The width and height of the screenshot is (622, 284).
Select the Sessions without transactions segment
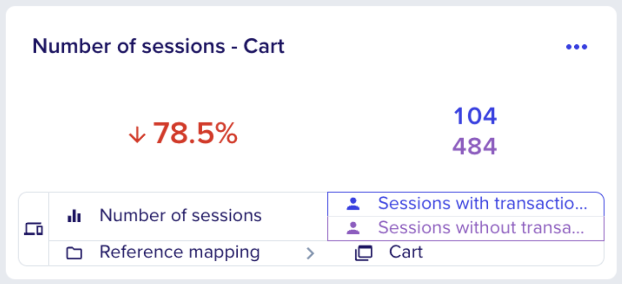point(466,229)
